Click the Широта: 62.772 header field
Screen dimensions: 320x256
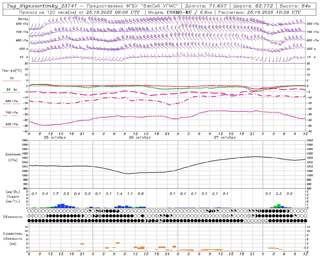[x=253, y=6]
